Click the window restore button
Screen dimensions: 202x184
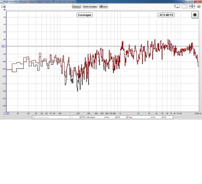click(192, 1)
